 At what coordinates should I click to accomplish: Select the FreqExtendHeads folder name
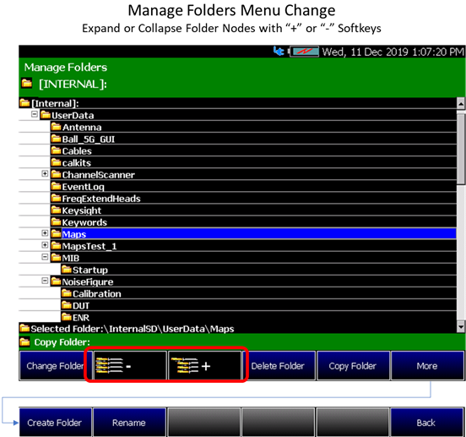tap(101, 199)
